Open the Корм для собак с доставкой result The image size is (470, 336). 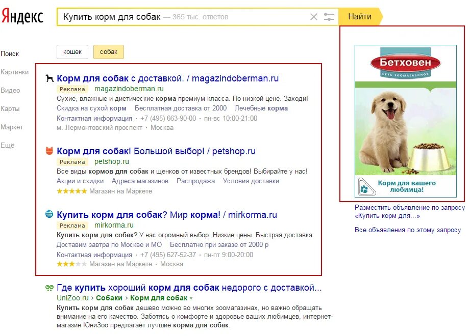167,78
